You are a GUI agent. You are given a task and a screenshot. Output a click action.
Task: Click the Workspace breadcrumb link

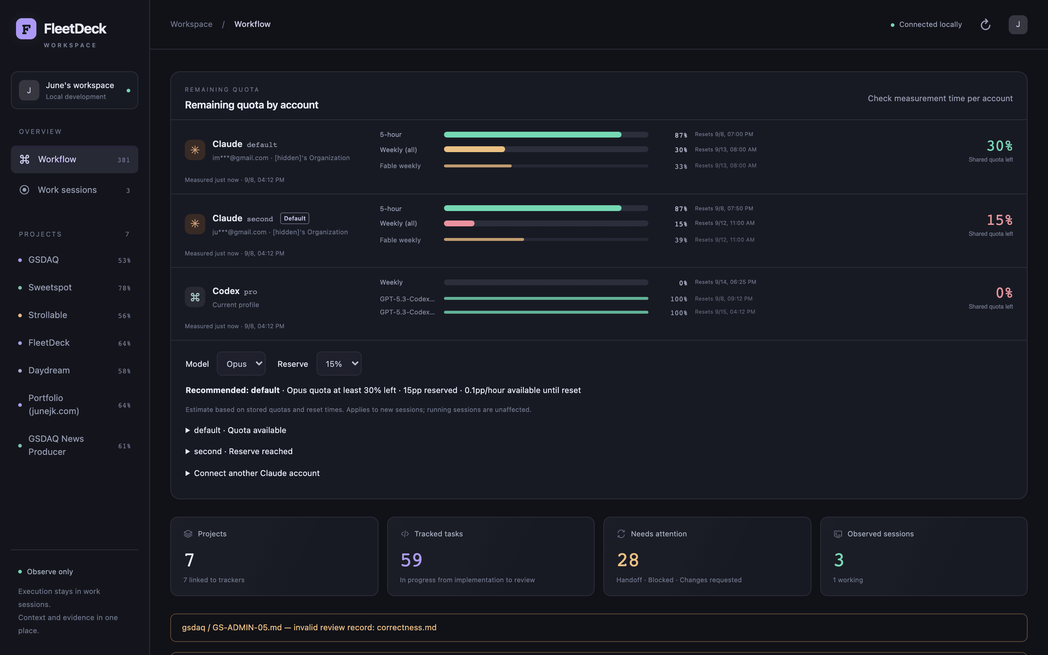[191, 24]
